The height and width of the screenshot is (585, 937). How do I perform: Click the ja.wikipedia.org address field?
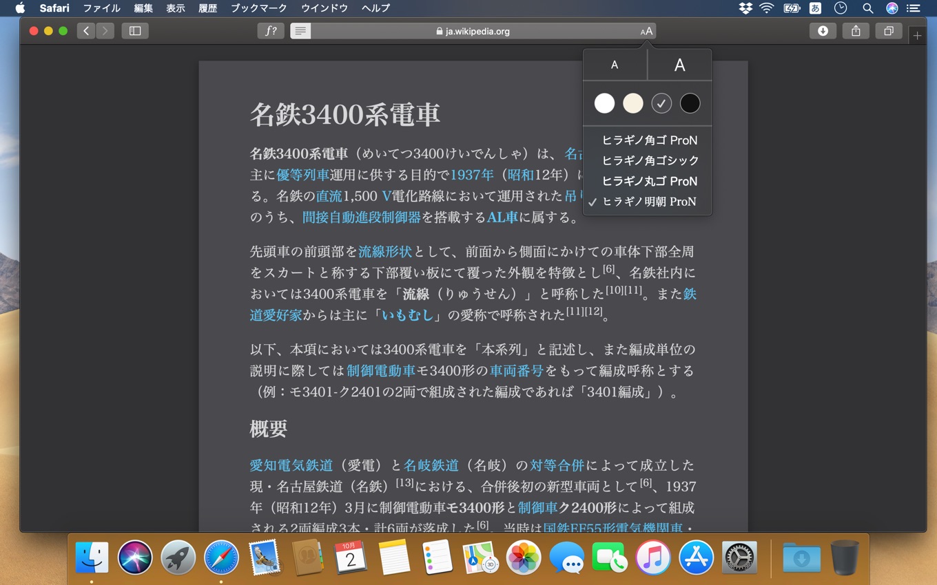tap(473, 31)
